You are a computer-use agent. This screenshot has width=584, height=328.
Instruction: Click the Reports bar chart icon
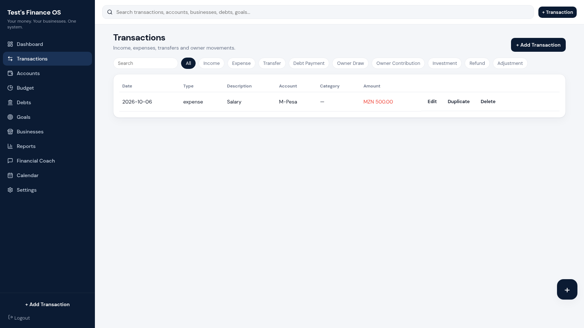[x=10, y=146]
